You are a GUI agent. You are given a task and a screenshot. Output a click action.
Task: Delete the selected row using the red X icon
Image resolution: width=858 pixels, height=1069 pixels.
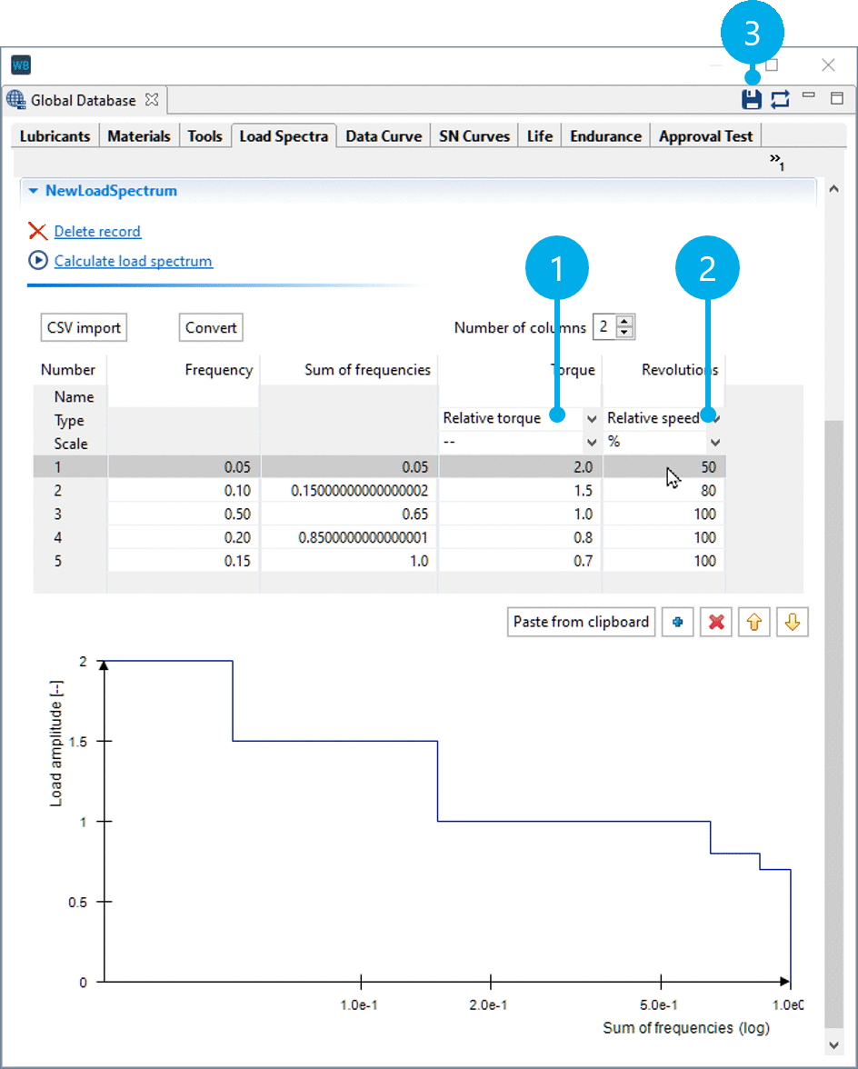coord(715,622)
